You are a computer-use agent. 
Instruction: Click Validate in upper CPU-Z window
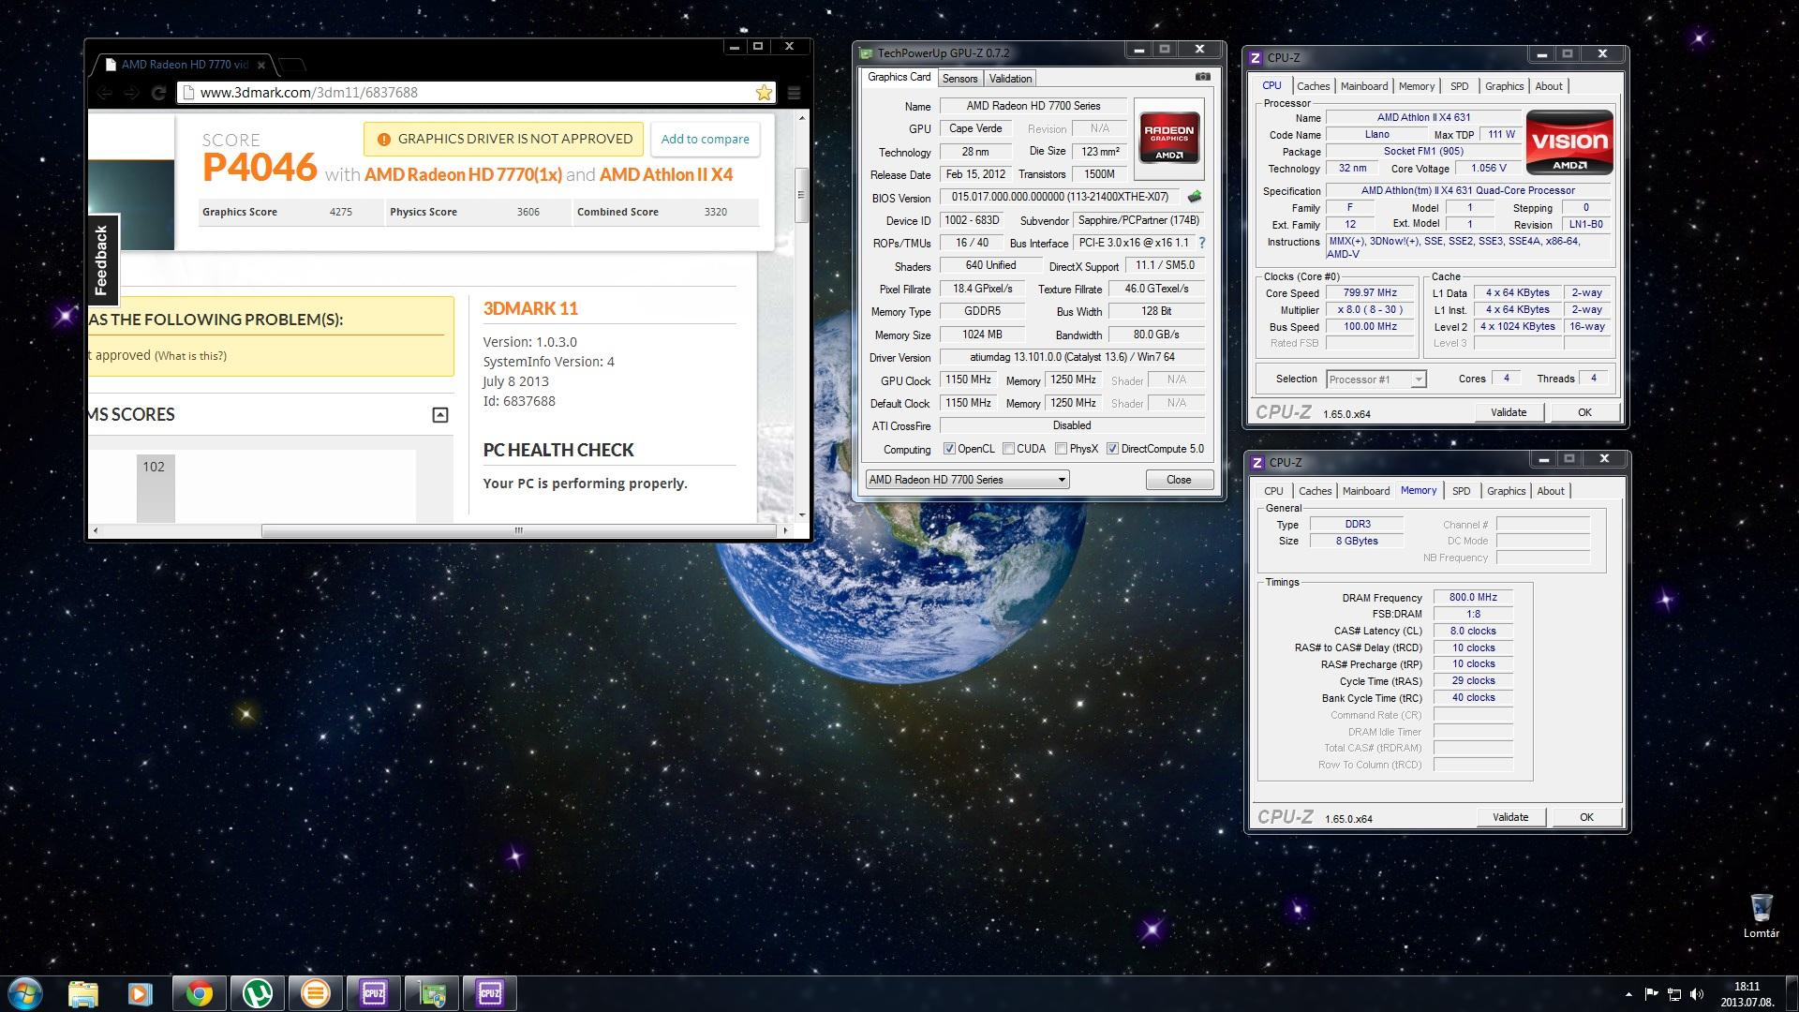pos(1509,412)
